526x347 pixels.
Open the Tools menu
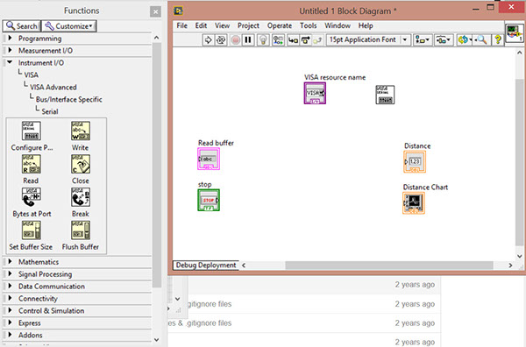(x=308, y=25)
